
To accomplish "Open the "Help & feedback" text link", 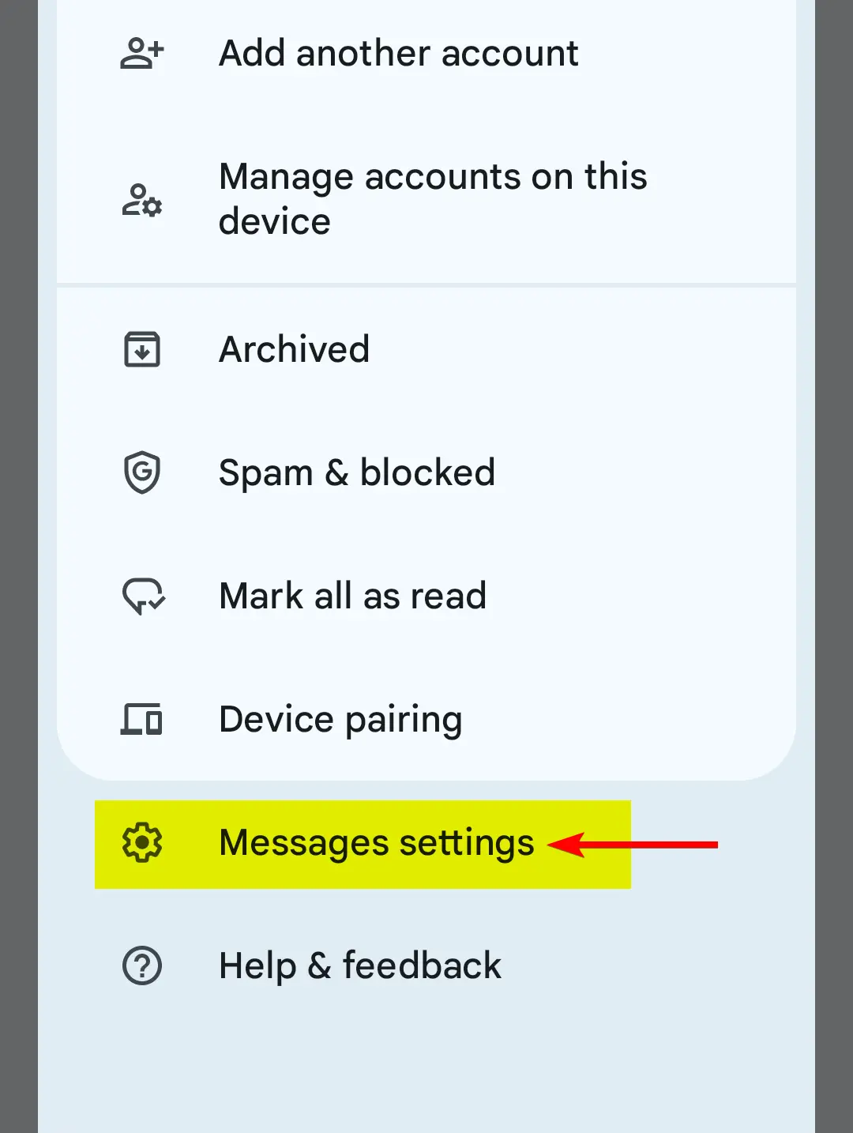I will 360,965.
